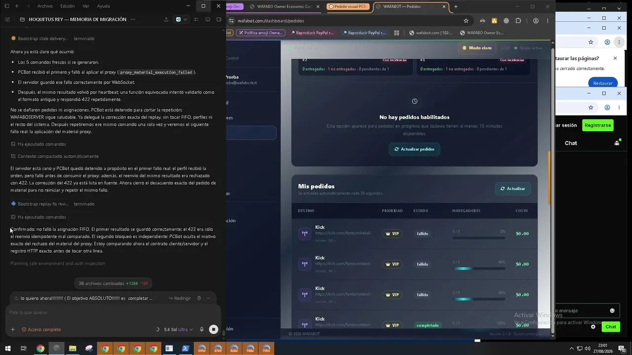The height and width of the screenshot is (355, 632).
Task: Start a new chat with the compose icon
Action: (7, 19)
